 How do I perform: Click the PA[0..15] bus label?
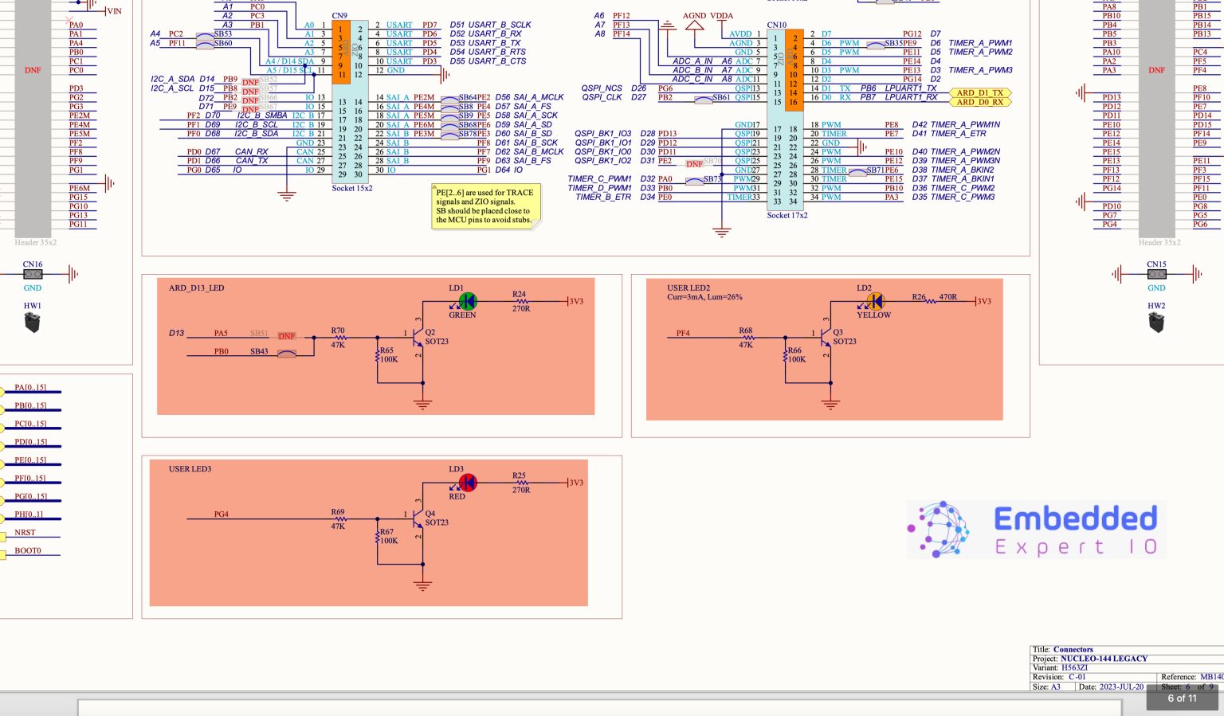pyautogui.click(x=29, y=388)
